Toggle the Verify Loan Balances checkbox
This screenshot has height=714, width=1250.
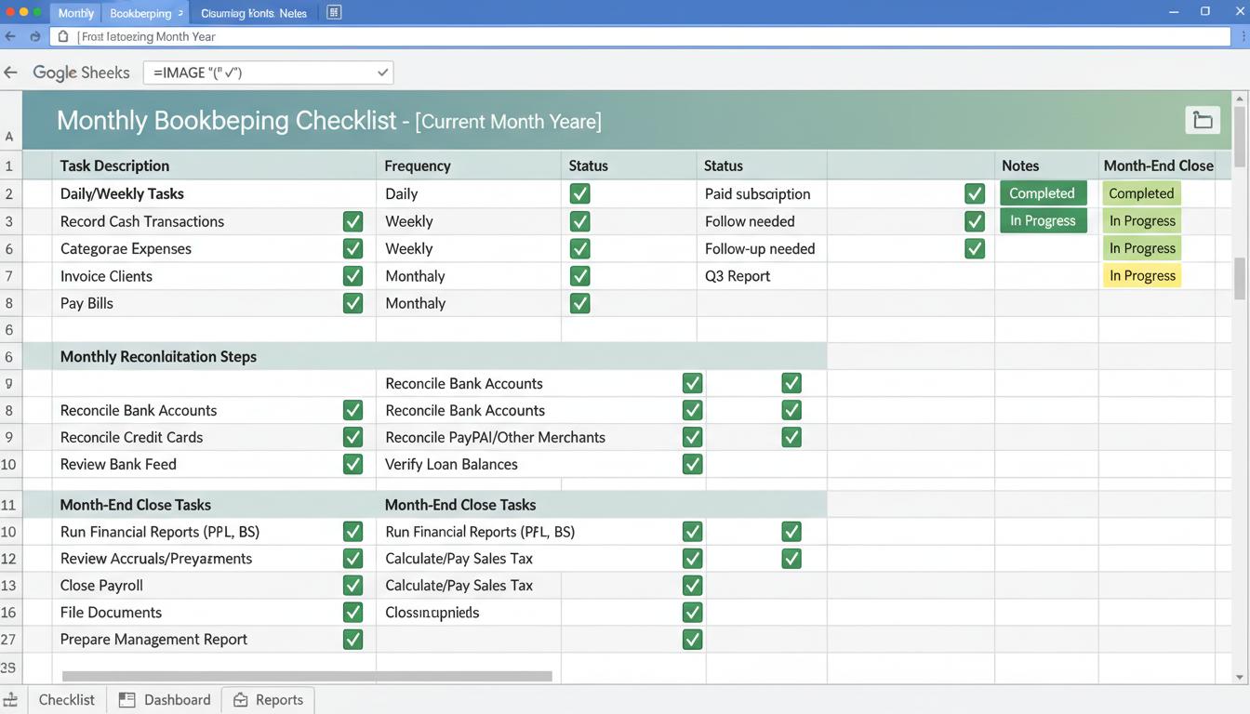pos(692,464)
